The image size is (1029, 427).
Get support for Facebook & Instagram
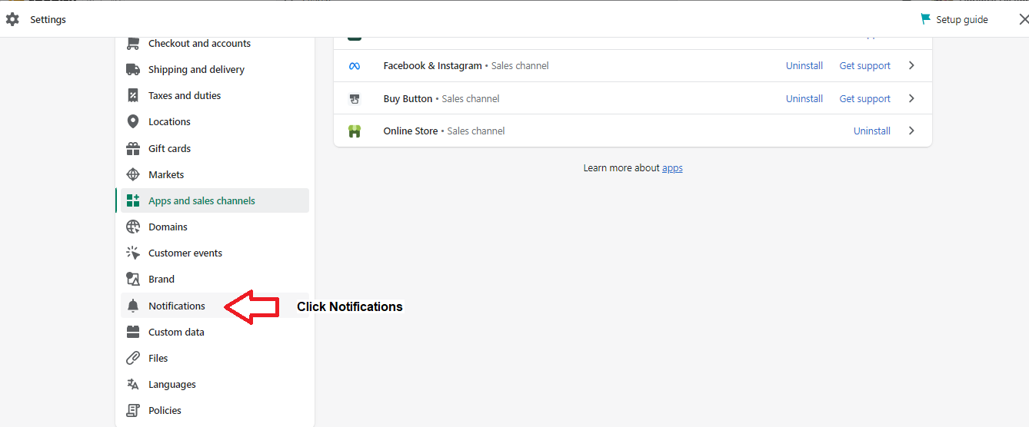865,66
